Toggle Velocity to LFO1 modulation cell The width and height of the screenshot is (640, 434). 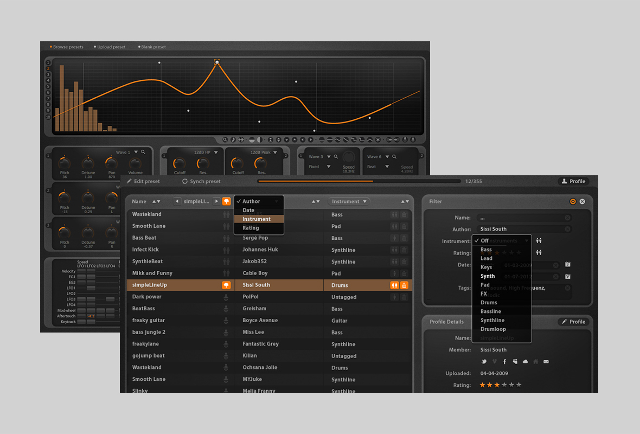82,271
